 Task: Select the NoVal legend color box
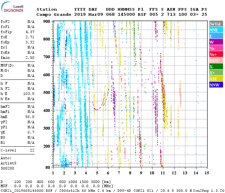click(216, 24)
